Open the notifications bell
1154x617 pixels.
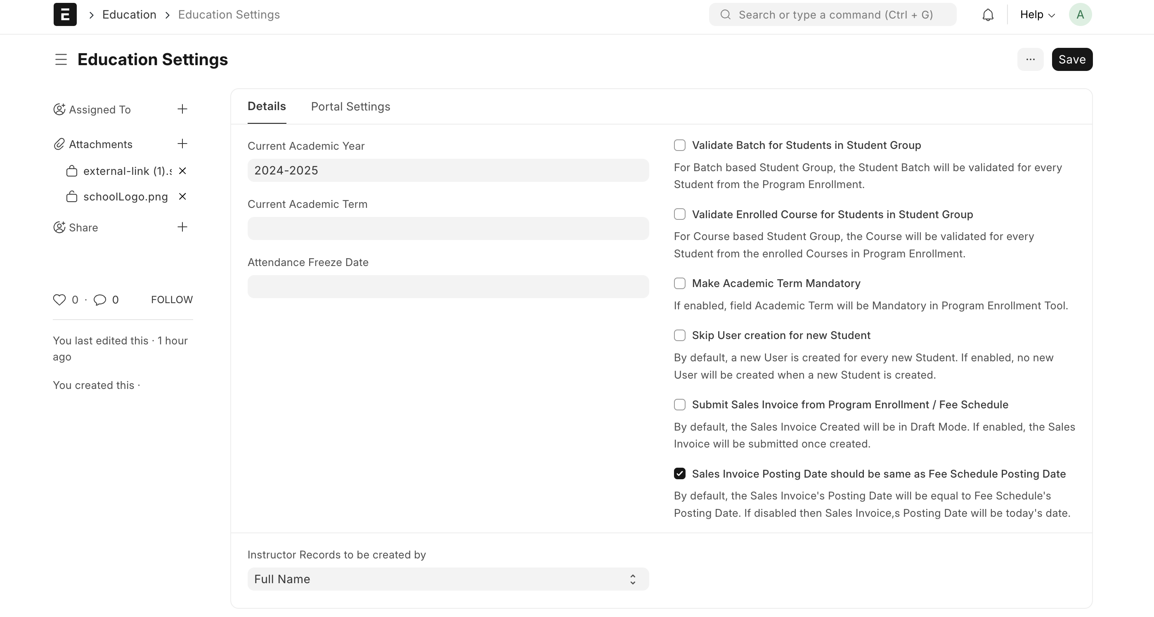click(988, 15)
